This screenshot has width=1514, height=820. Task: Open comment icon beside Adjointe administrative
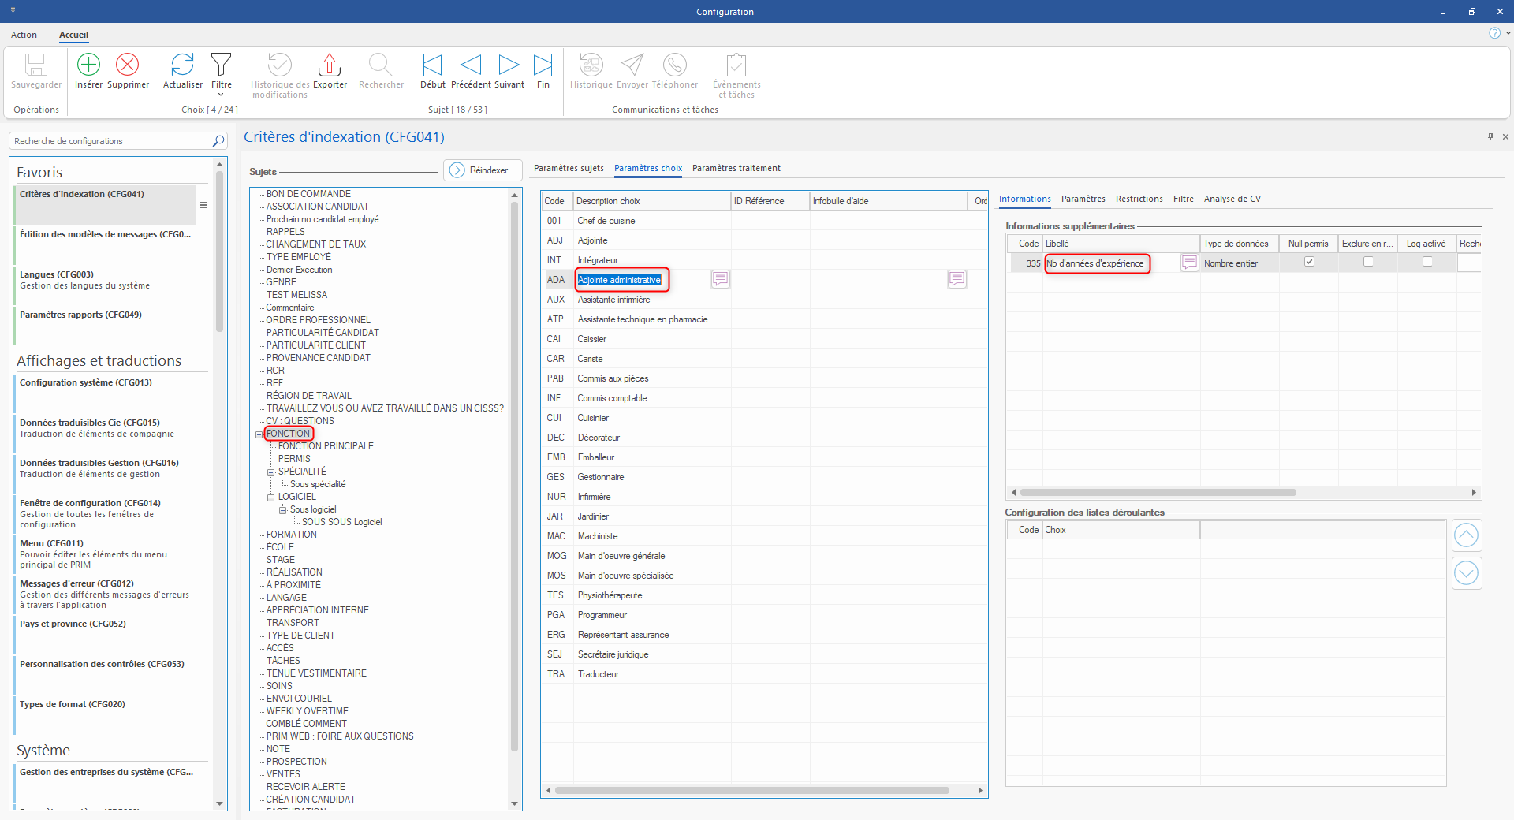(x=720, y=279)
